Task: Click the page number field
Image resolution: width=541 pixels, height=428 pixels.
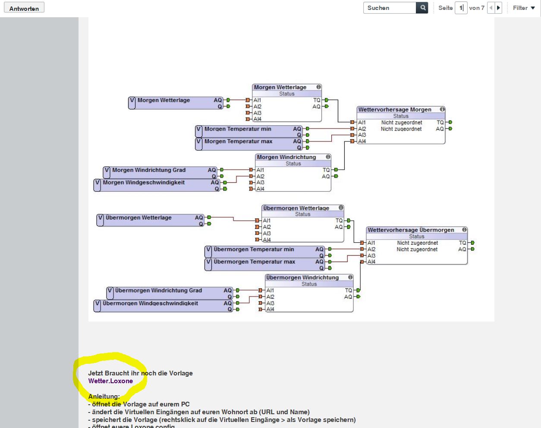Action: (x=461, y=8)
